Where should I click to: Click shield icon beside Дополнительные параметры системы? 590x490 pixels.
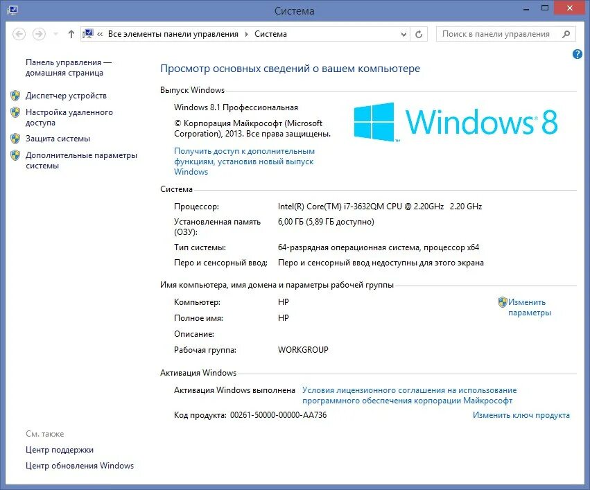click(x=15, y=155)
